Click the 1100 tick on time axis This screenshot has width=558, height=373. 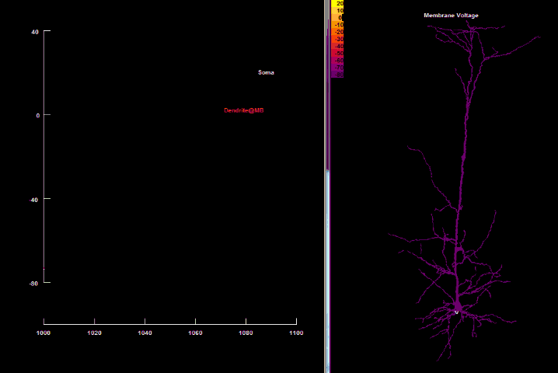295,333
